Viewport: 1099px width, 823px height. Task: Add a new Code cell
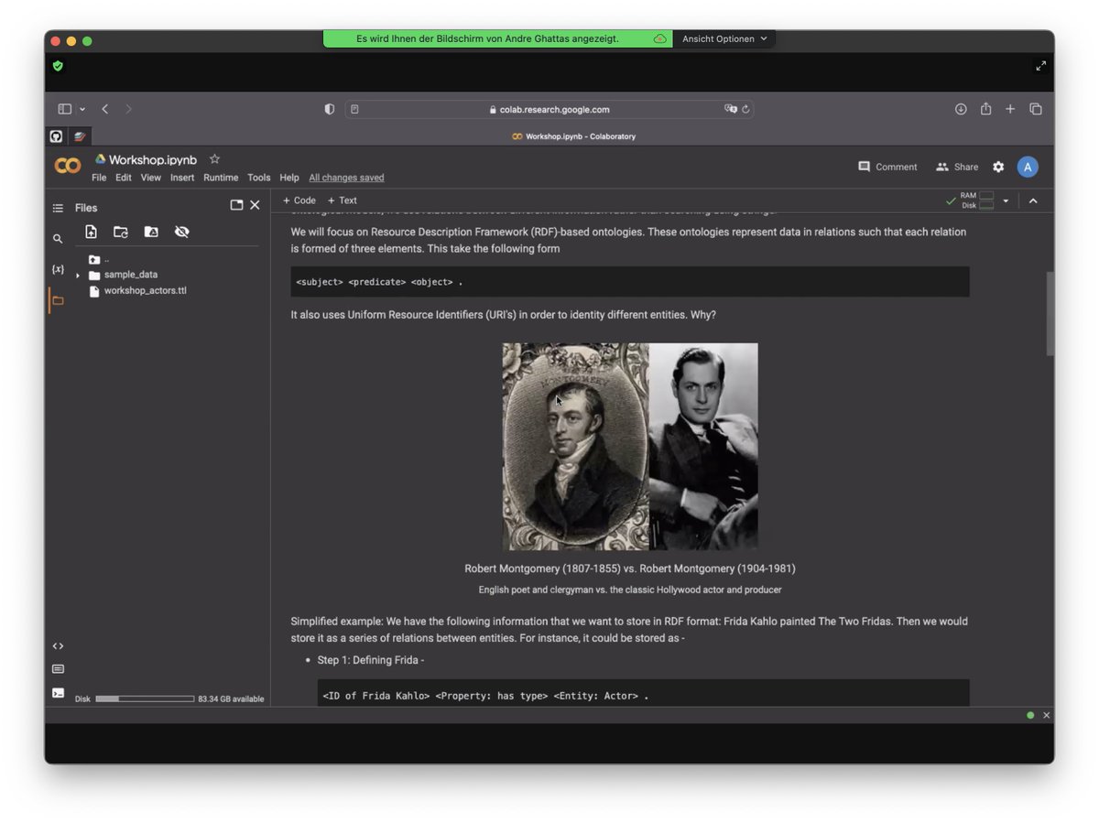[299, 200]
